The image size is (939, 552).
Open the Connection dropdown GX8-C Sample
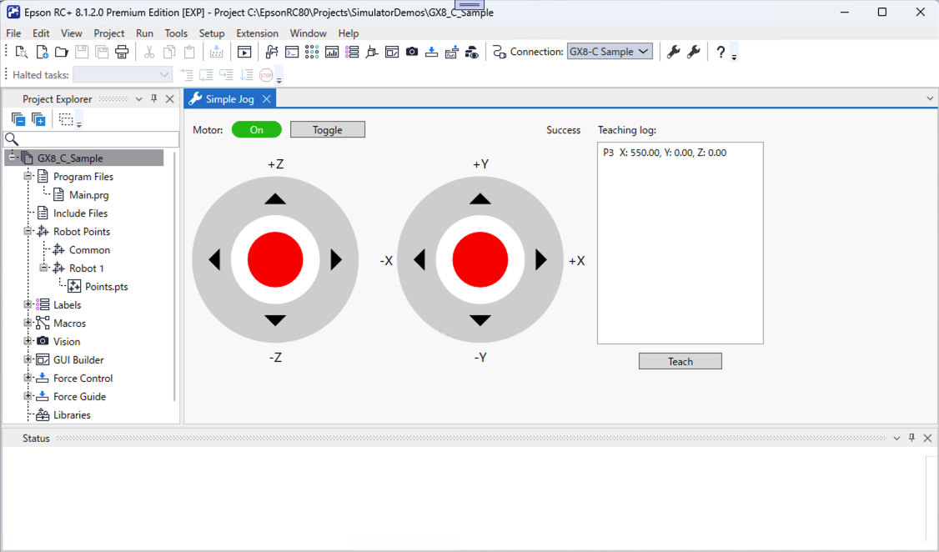[x=609, y=52]
